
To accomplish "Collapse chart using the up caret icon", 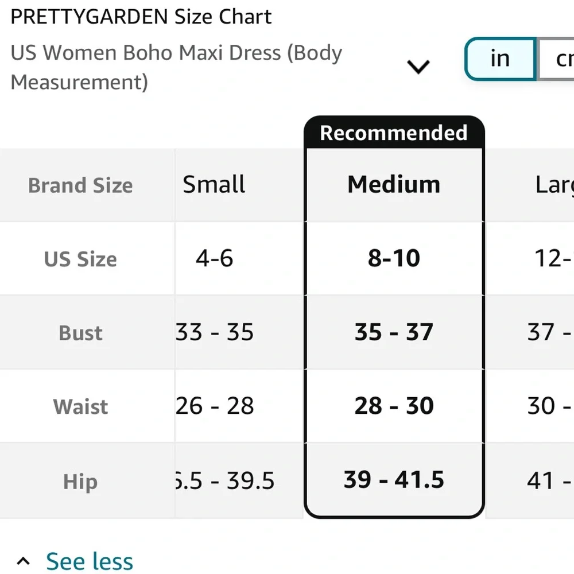I will [23, 561].
